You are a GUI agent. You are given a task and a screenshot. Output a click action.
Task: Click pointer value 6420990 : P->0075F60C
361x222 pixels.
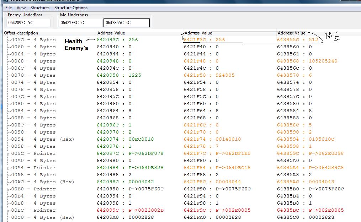coord(130,189)
